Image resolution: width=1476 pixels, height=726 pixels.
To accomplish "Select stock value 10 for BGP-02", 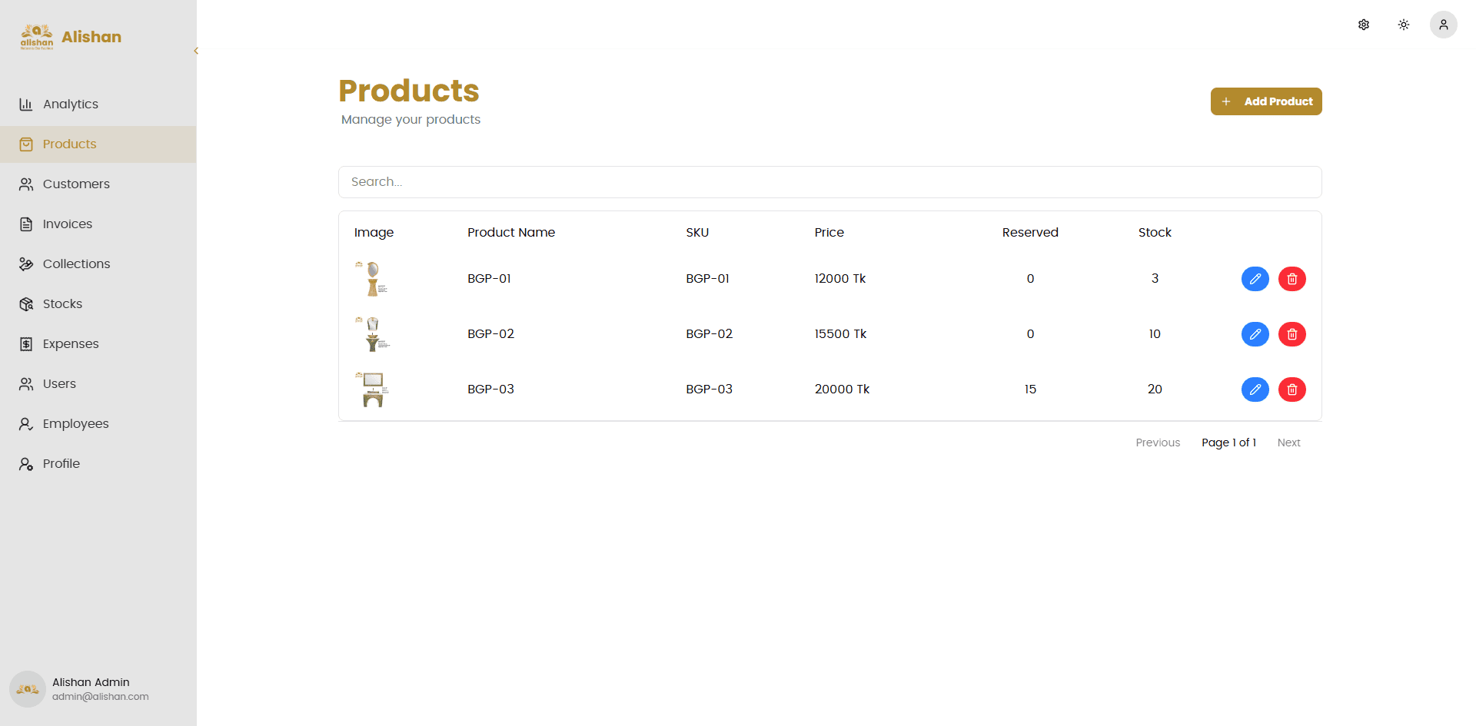I will pos(1155,334).
